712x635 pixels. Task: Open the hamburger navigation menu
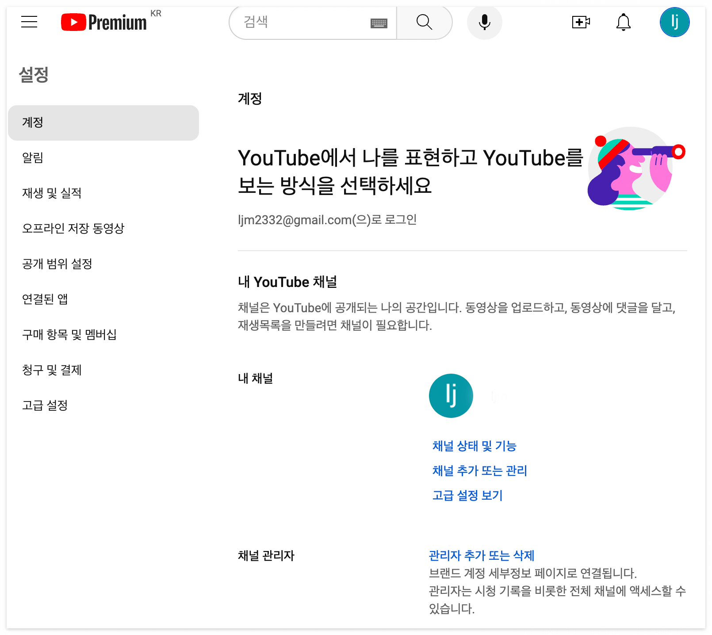(x=29, y=22)
